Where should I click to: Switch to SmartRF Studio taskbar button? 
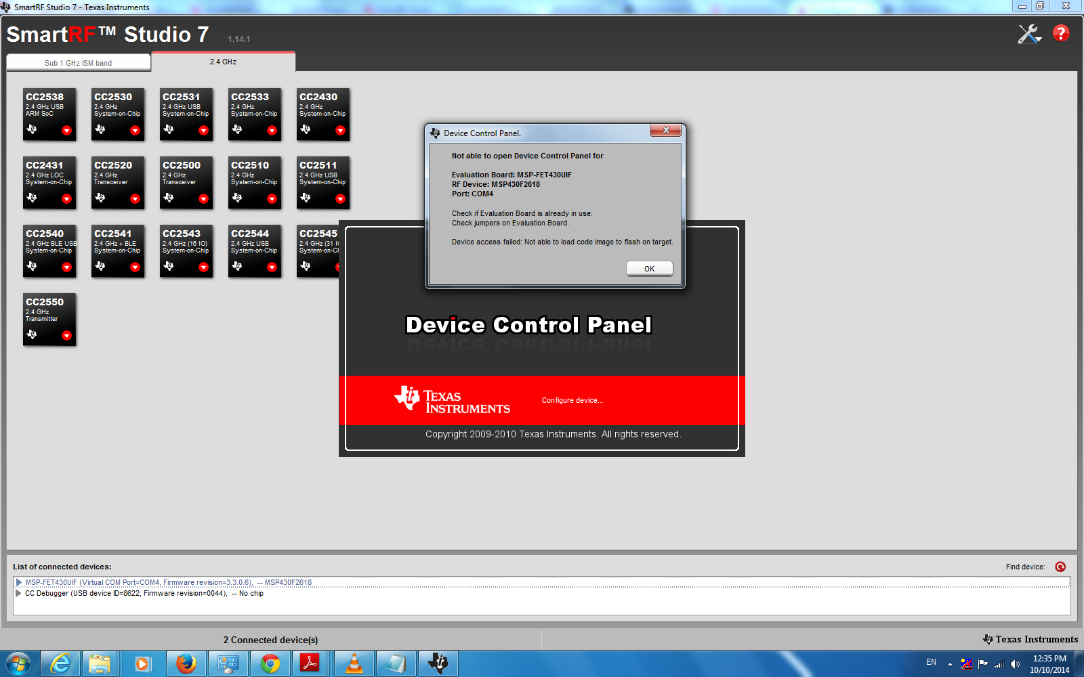438,663
